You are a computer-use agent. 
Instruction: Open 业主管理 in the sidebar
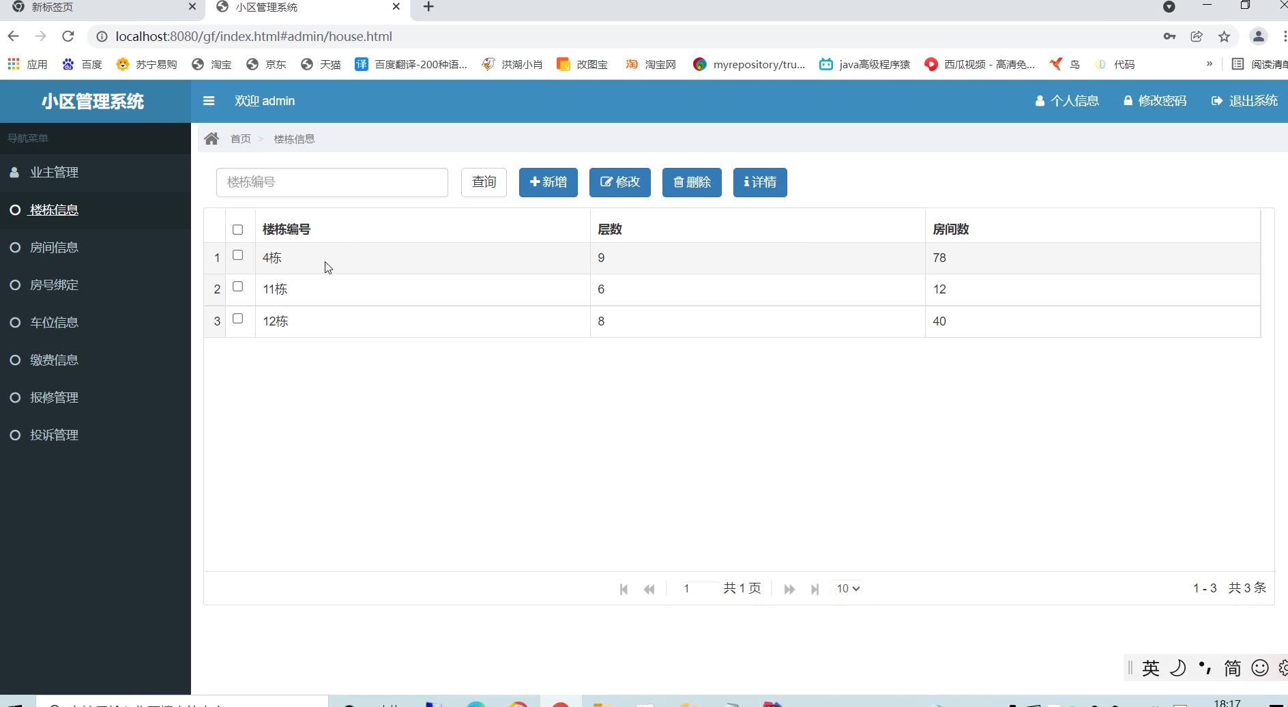point(96,173)
